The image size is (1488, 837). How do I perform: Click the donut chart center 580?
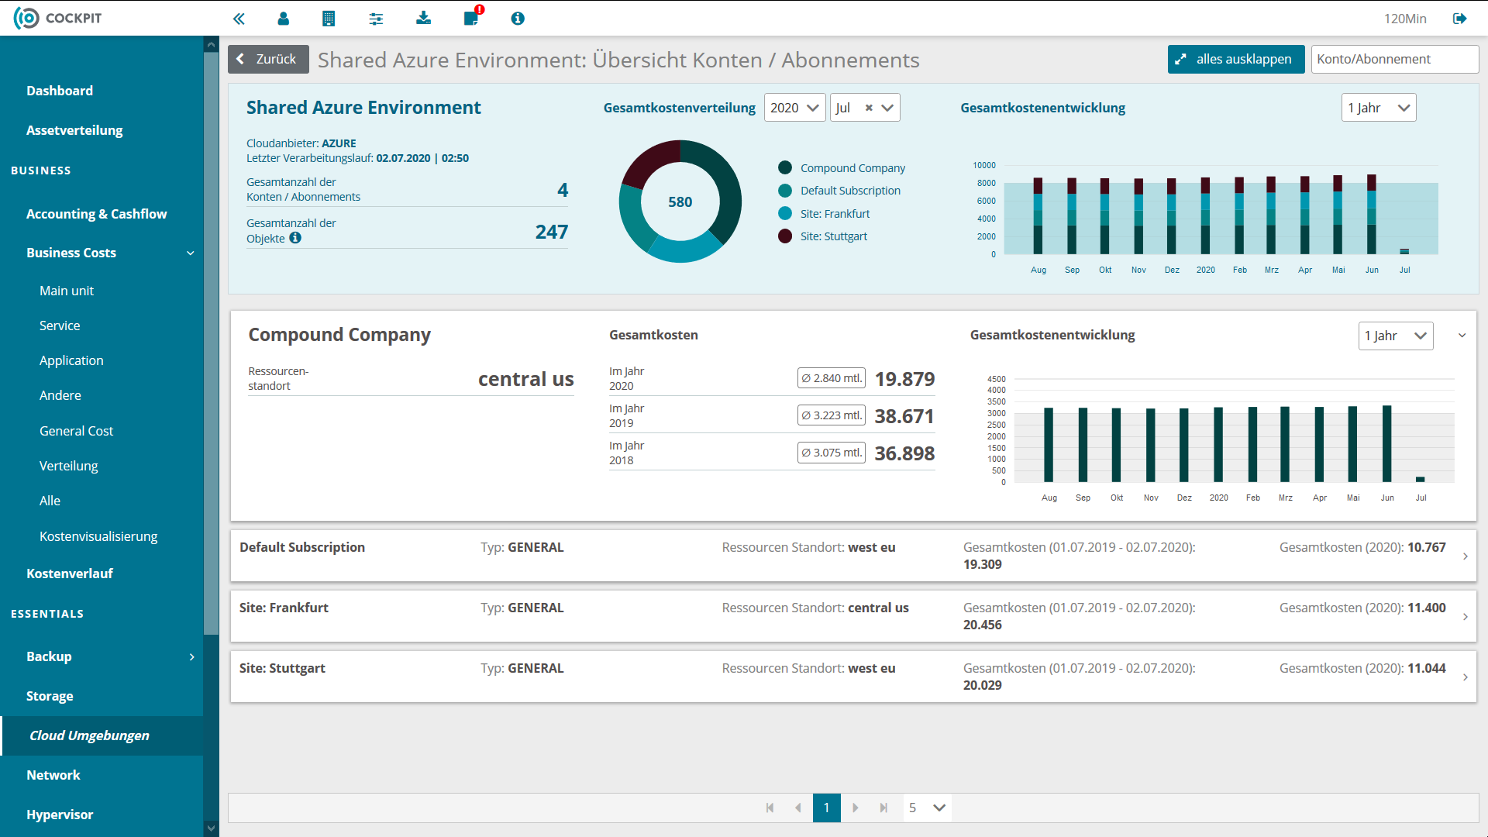coord(680,201)
